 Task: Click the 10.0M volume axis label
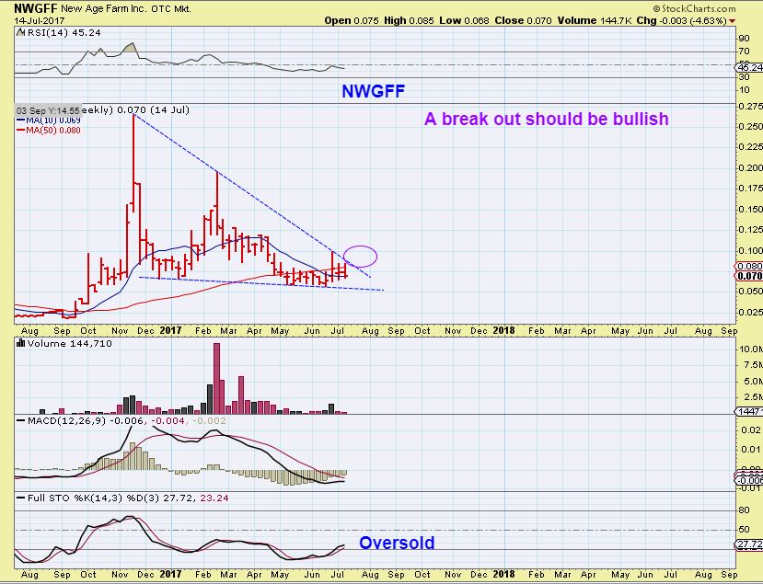(x=751, y=349)
